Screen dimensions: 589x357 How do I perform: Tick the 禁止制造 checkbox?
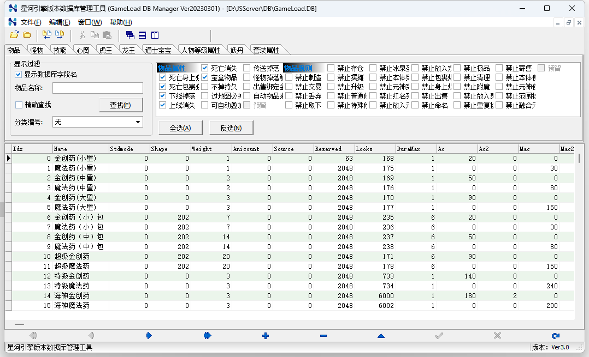[x=289, y=77]
